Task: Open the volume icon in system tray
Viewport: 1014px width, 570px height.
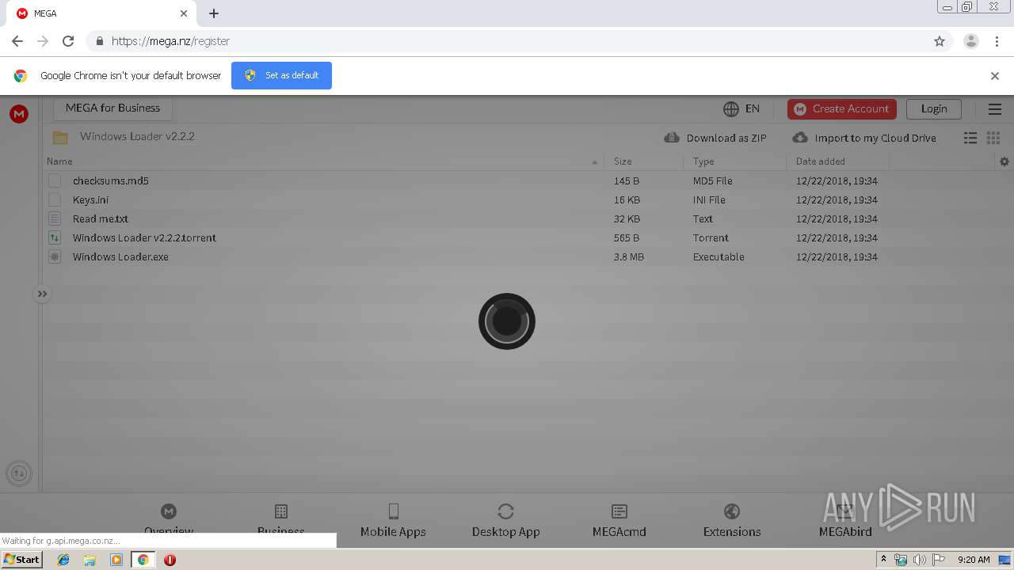Action: (919, 560)
